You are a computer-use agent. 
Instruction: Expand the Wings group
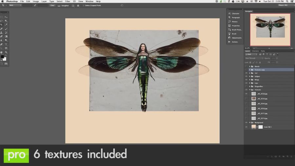coord(250,80)
